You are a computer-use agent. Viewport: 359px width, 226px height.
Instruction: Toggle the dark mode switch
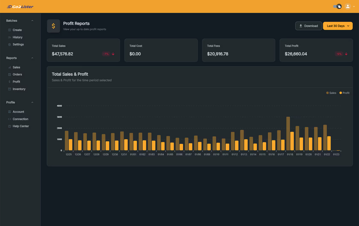pos(337,6)
